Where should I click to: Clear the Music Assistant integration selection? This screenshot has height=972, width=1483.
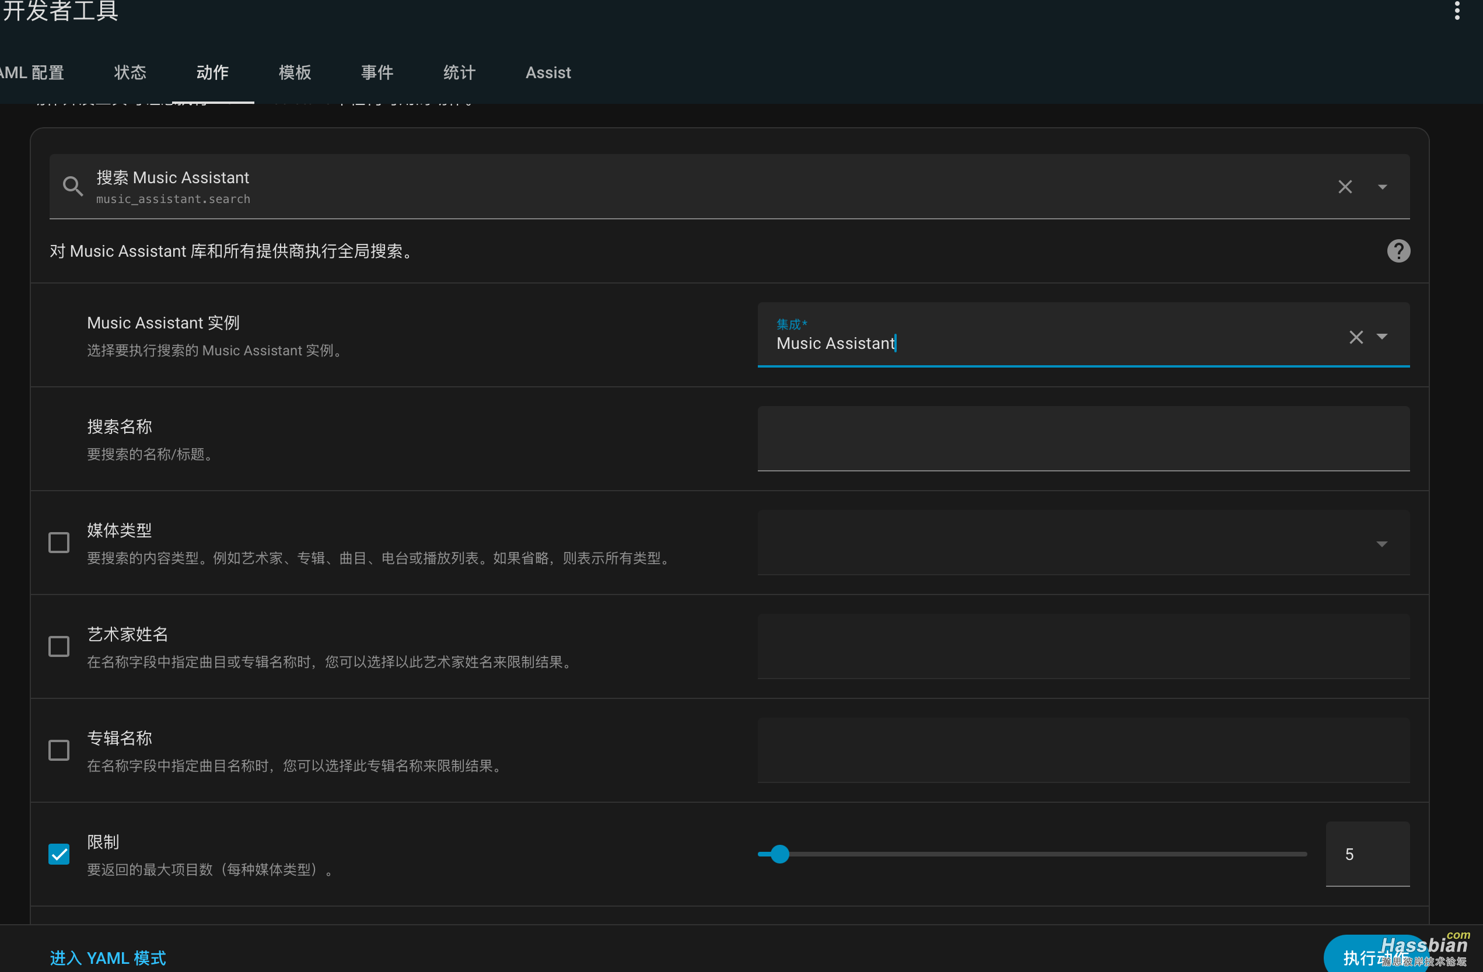coord(1356,337)
